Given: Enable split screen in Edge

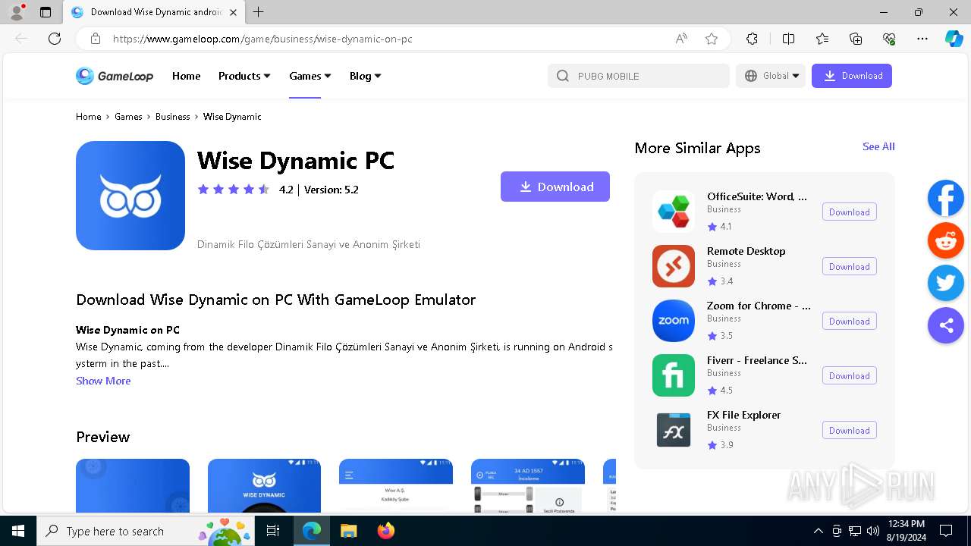Looking at the screenshot, I should [x=788, y=39].
